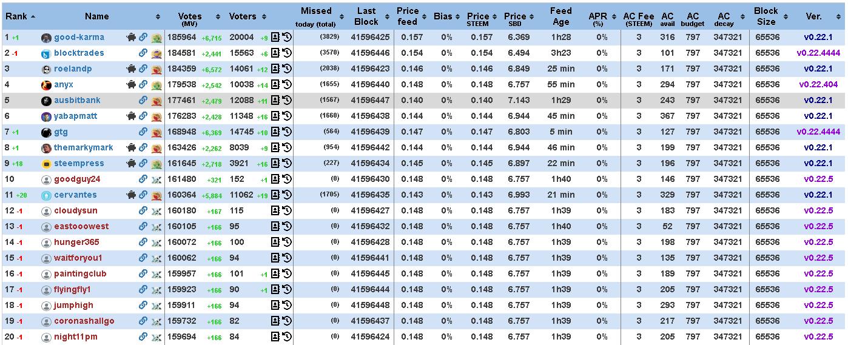The image size is (848, 345).
Task: Open the voter list icon for roelandp
Action: (x=275, y=69)
